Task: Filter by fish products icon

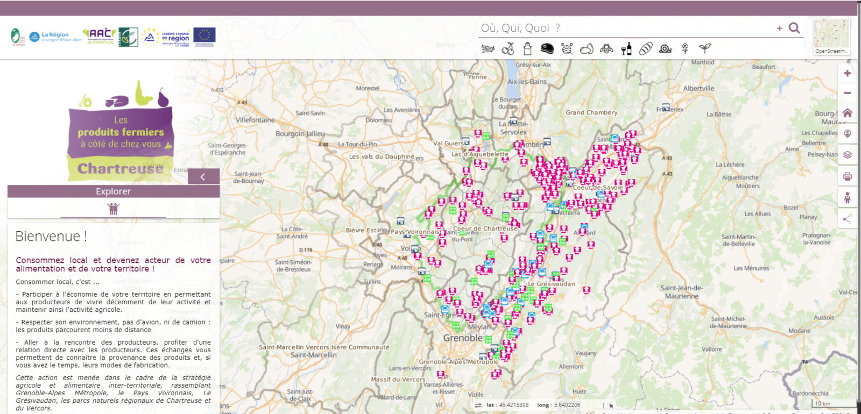Action: [488, 49]
